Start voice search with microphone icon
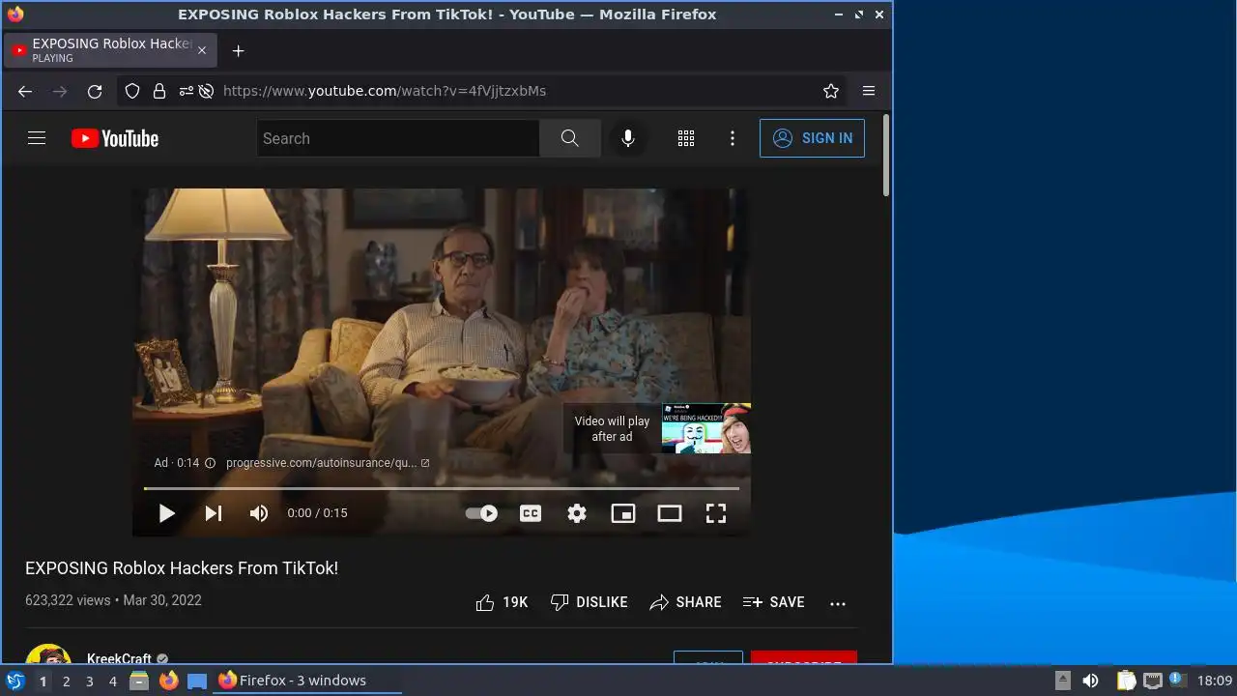 click(x=628, y=138)
